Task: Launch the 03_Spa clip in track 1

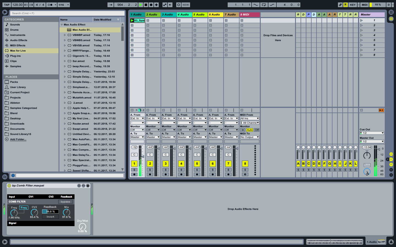Action: (132, 21)
